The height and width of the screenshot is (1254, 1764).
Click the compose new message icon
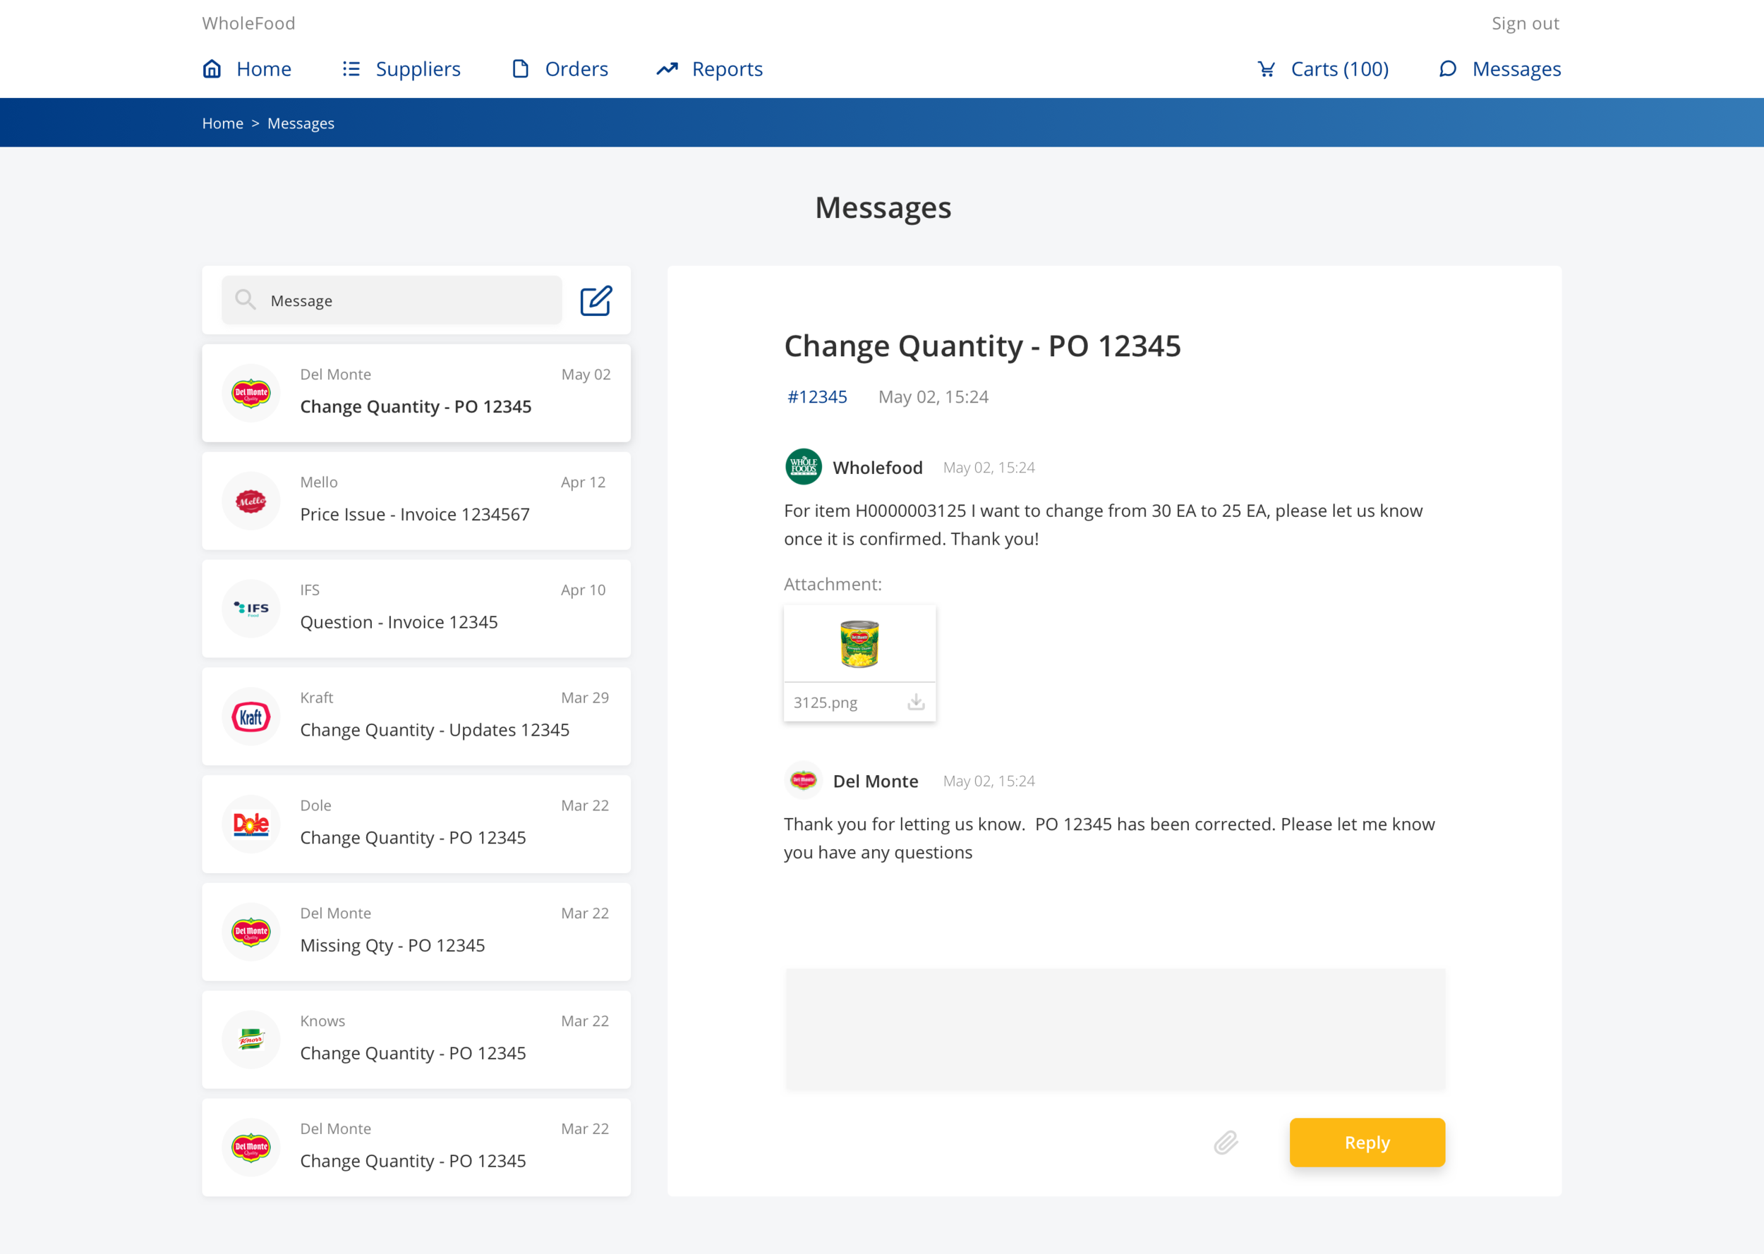(x=596, y=300)
